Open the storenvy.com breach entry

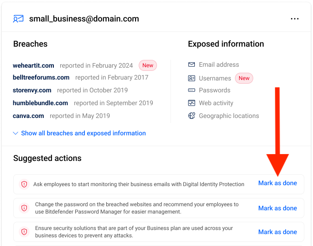pos(32,90)
